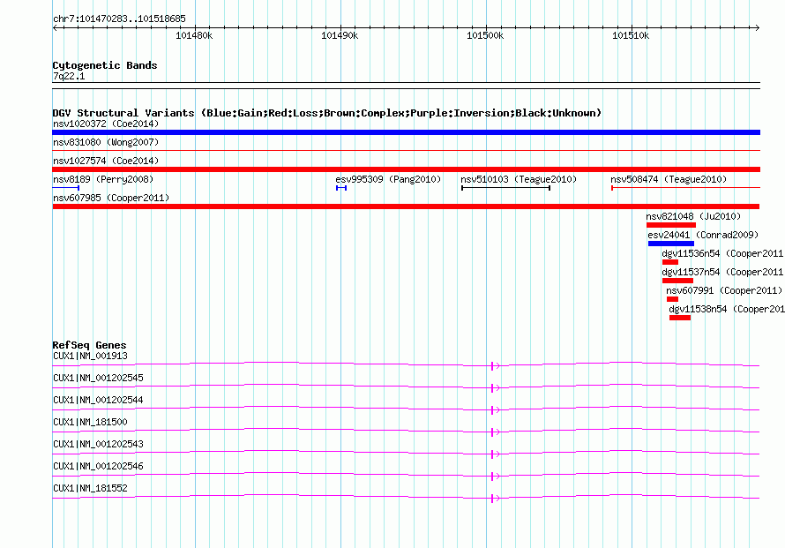Screen dimensions: 785x548
Task: Select the 7q22.1 cytogenetic band label
Action: click(69, 76)
